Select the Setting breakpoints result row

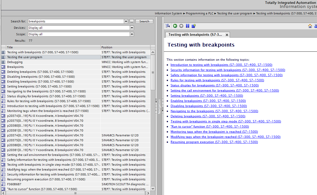point(76,86)
